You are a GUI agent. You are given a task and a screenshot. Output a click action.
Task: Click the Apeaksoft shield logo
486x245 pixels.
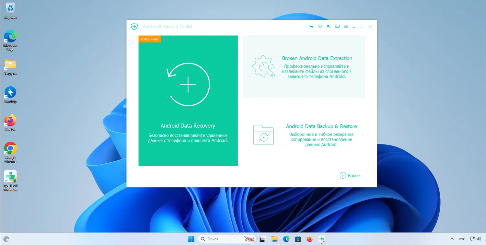134,27
